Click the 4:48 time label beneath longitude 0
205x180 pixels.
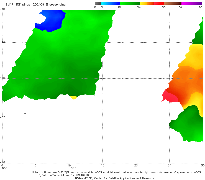point(4,168)
